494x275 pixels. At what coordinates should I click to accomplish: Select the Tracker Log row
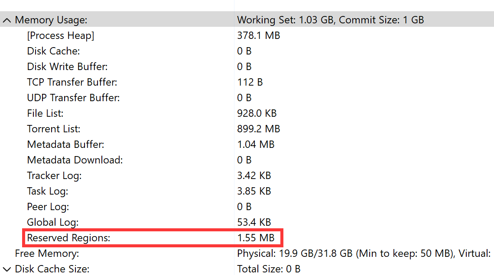247,175
